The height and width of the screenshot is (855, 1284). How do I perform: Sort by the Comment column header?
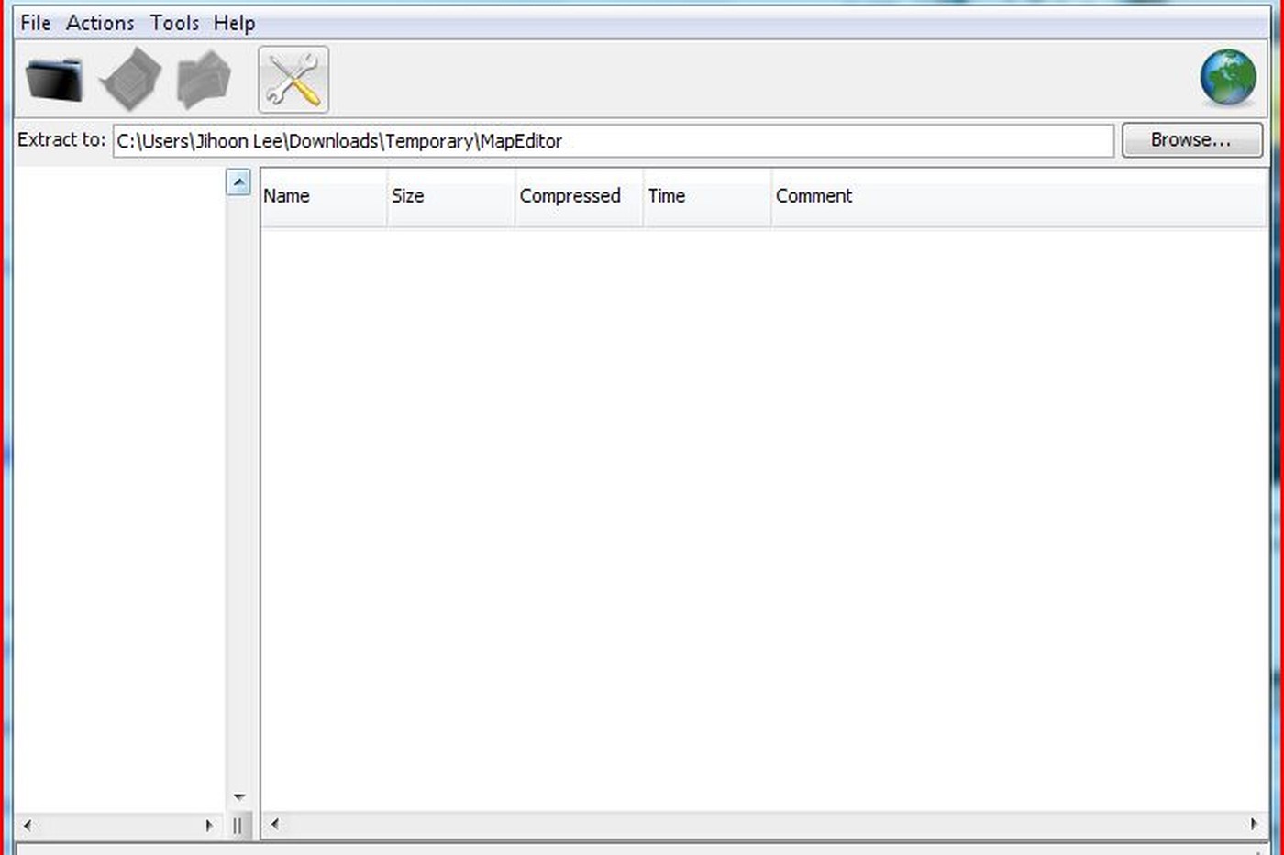(1019, 196)
